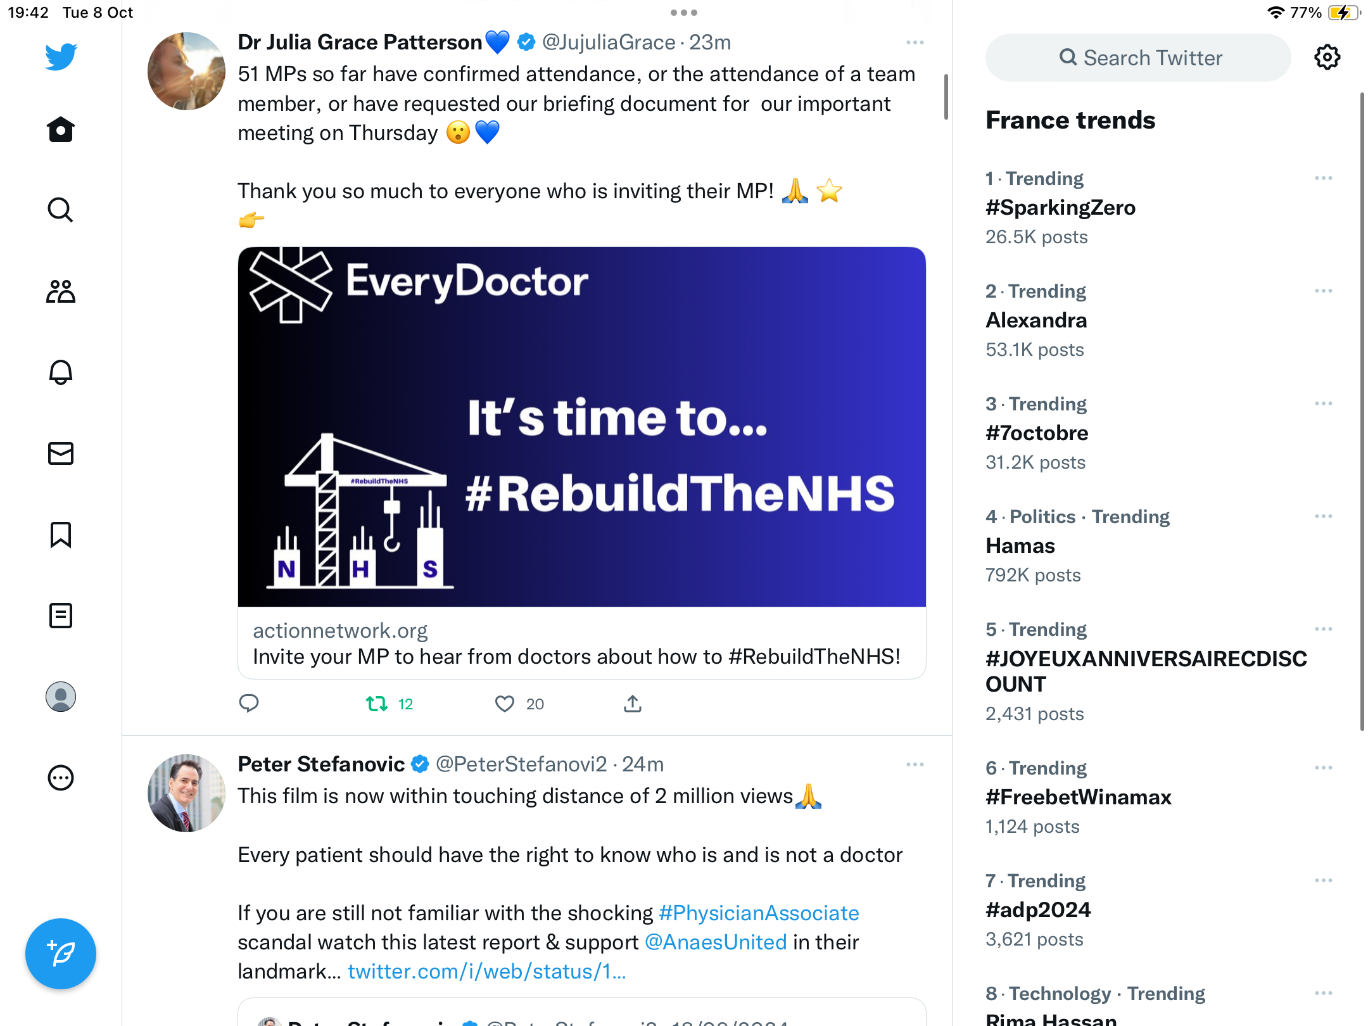The height and width of the screenshot is (1026, 1368).
Task: Open the Messages envelope icon
Action: tap(61, 453)
